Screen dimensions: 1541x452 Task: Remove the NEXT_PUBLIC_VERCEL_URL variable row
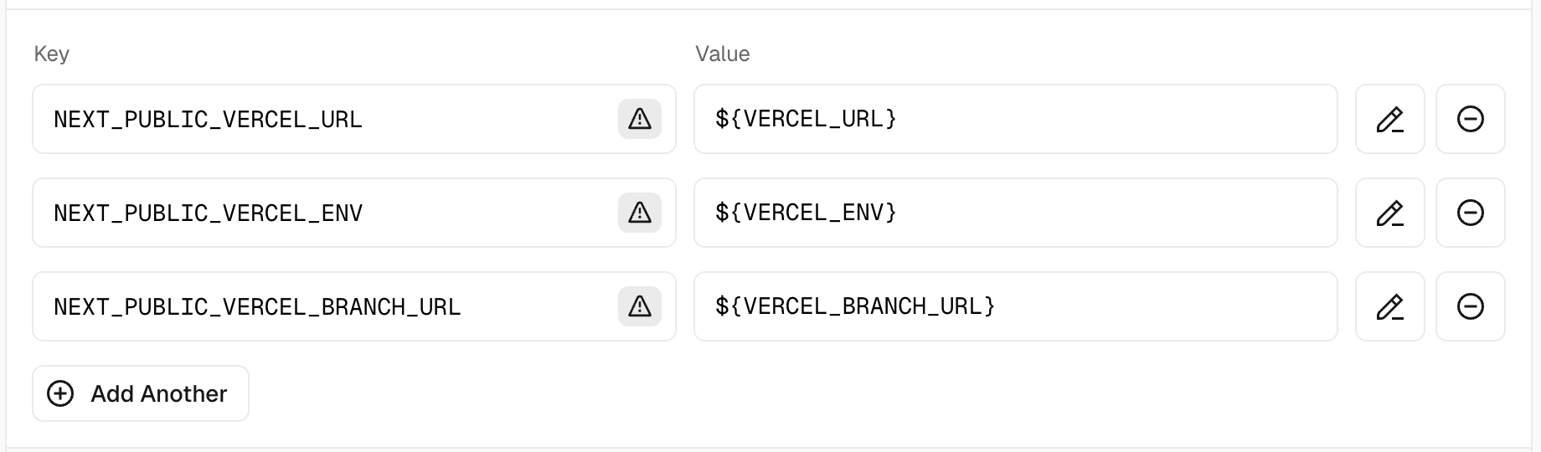pyautogui.click(x=1470, y=119)
